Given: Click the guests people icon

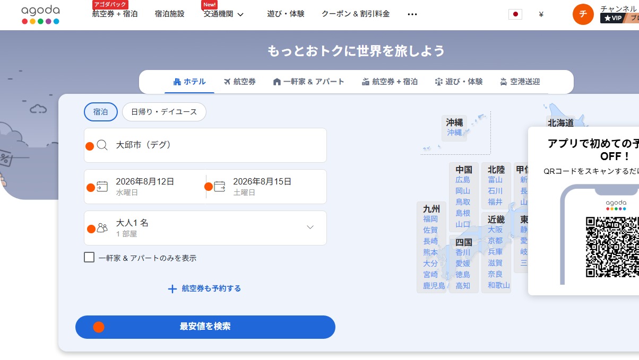Looking at the screenshot, I should (102, 229).
